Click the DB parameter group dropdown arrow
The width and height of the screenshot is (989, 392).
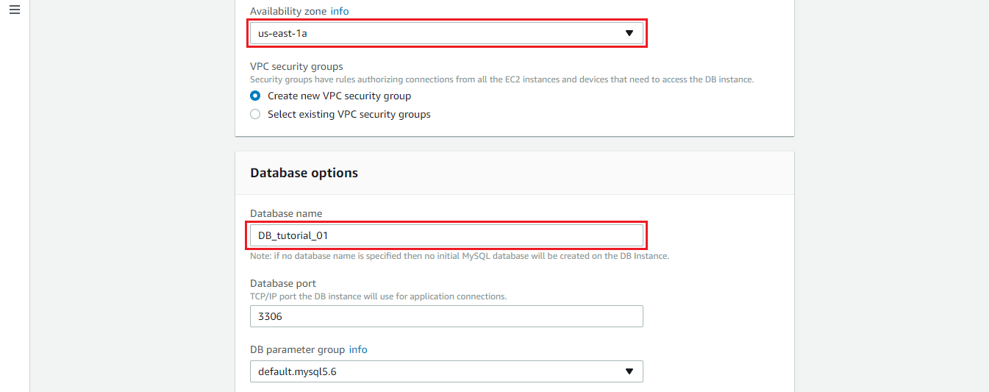coord(629,371)
